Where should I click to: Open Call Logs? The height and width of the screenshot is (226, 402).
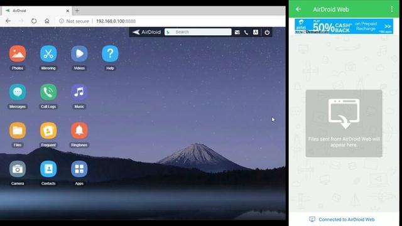(x=48, y=92)
